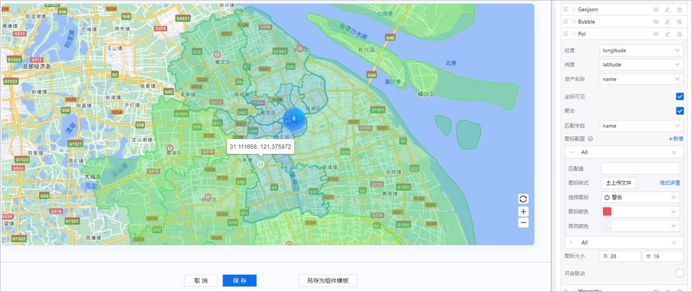The width and height of the screenshot is (692, 292).
Task: Click the Poi layer edit pencil
Action: point(668,34)
